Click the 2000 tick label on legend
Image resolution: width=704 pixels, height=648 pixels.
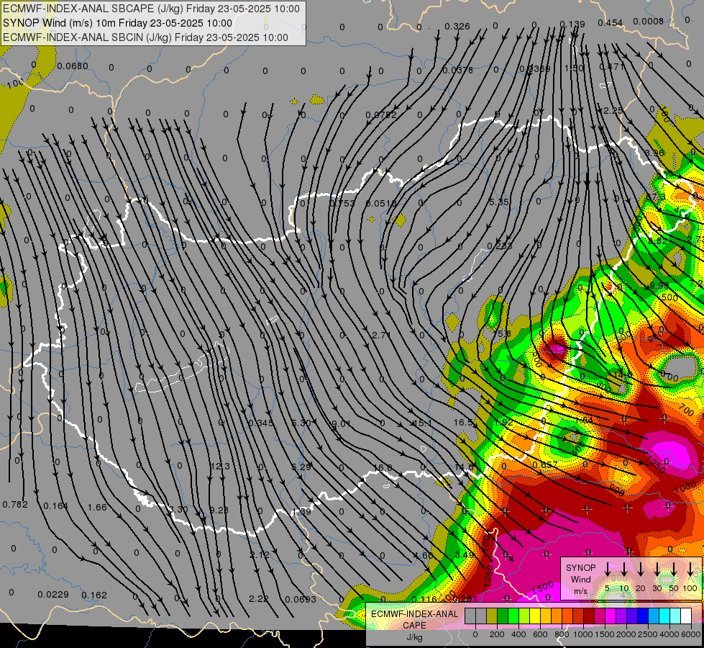(626, 634)
